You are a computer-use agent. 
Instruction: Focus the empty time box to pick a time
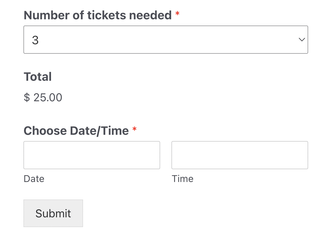tap(239, 155)
